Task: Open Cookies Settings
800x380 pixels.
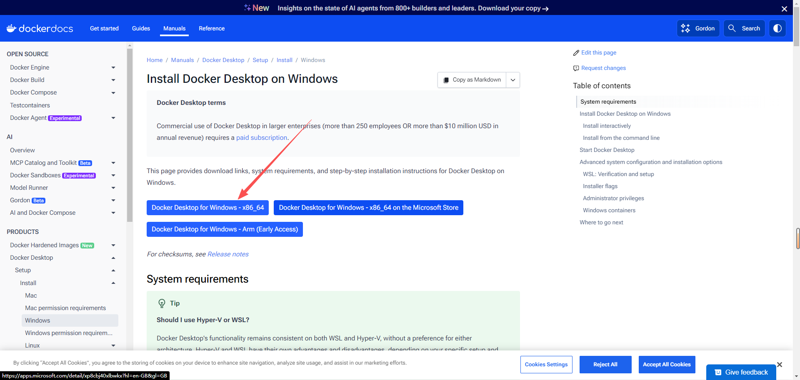Action: pos(546,365)
